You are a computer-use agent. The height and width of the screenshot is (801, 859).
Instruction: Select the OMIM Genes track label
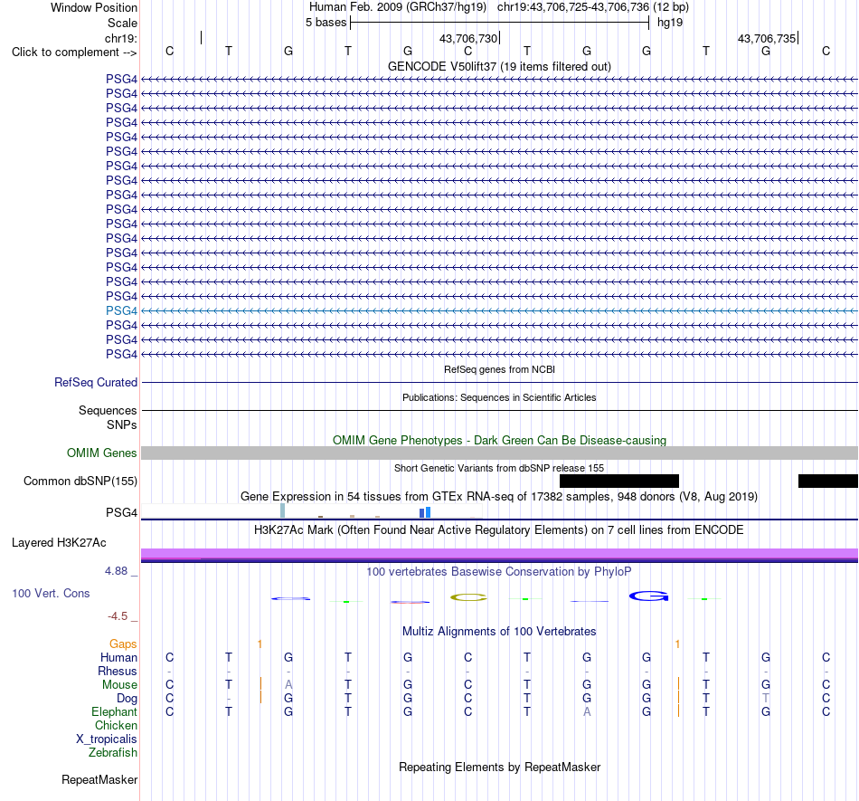[102, 453]
